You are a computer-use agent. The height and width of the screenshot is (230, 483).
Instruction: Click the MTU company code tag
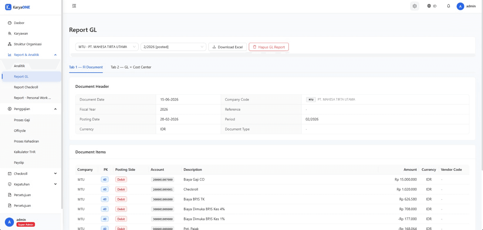[x=311, y=100]
